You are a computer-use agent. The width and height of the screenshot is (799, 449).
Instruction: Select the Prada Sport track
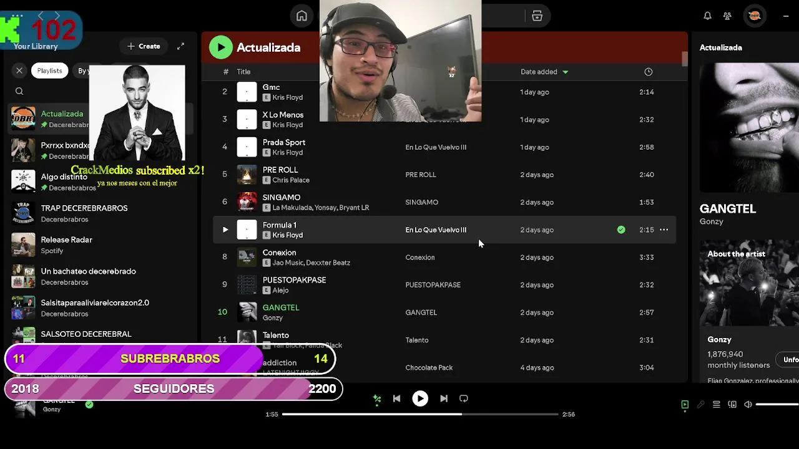[x=284, y=142]
